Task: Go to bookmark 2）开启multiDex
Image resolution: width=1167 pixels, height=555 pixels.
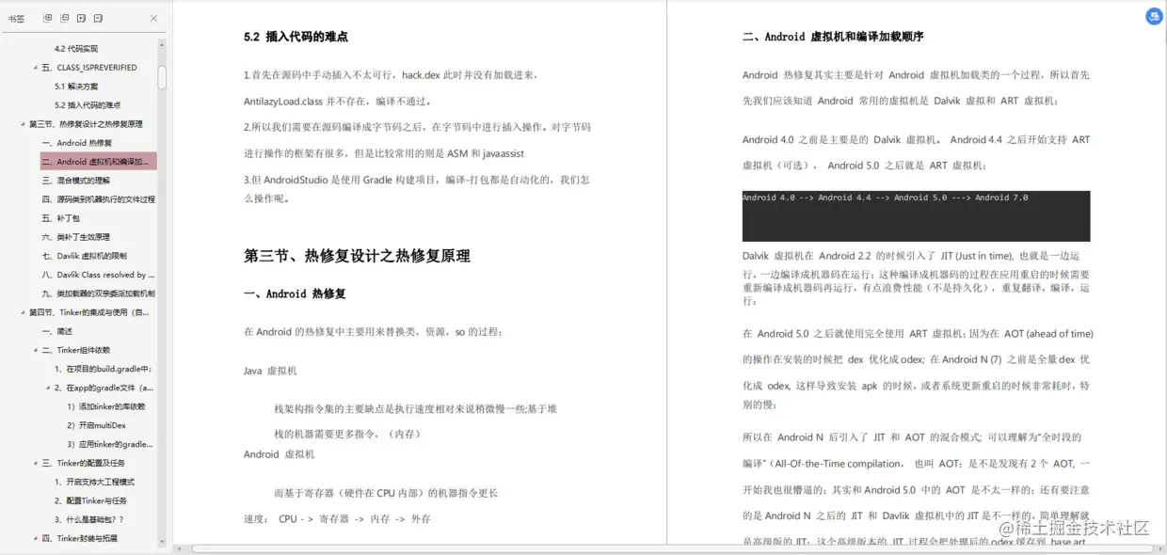Action: click(x=96, y=425)
